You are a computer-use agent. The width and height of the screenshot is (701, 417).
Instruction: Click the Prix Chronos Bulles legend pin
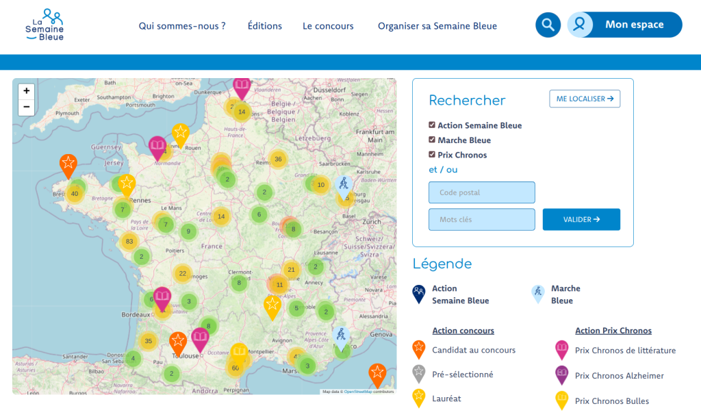tap(561, 401)
